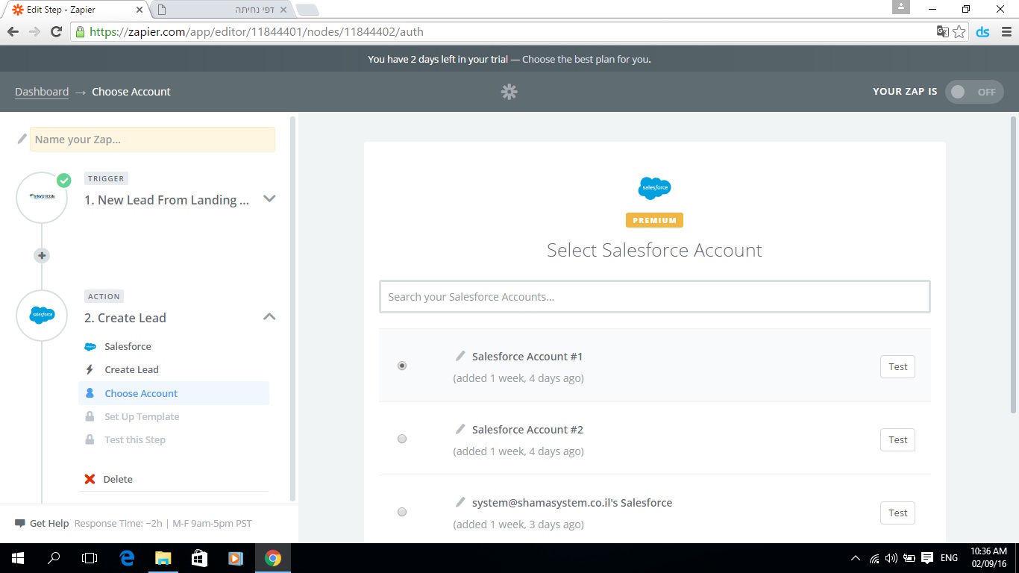Screen dimensions: 1019x573
Task: Select Salesforce Account #1 radio button
Action: (x=402, y=366)
